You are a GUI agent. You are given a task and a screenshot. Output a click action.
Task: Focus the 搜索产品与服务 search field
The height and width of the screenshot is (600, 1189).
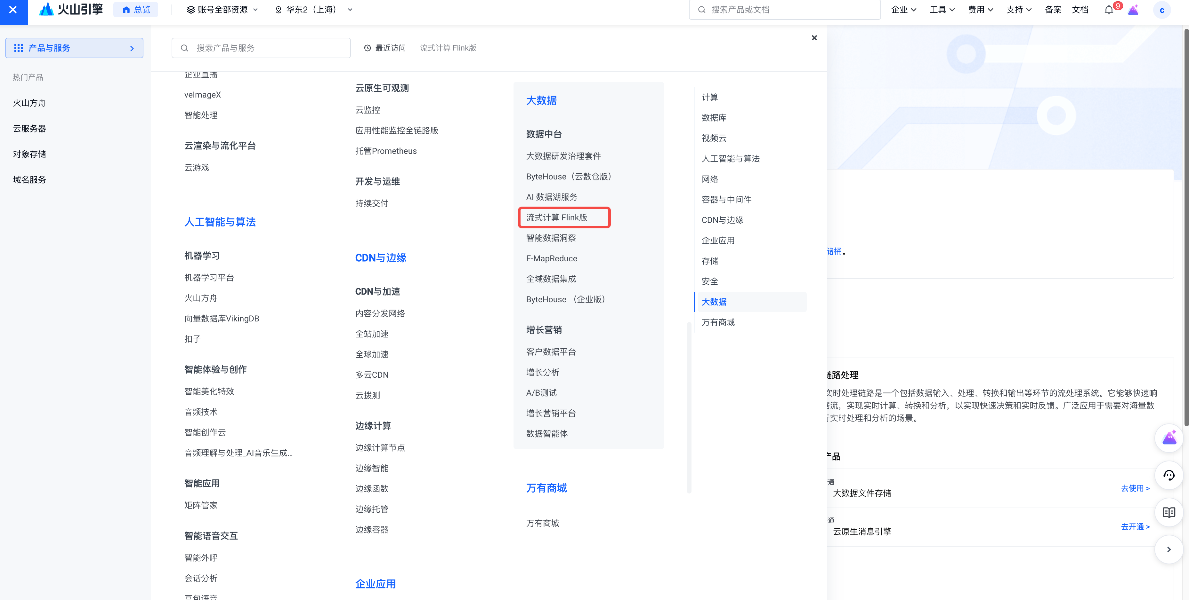[x=261, y=48]
